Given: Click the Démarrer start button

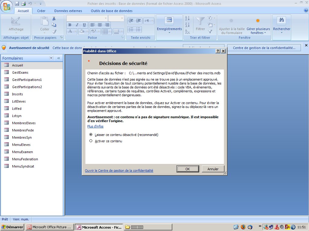Looking at the screenshot, I should click(12, 227).
